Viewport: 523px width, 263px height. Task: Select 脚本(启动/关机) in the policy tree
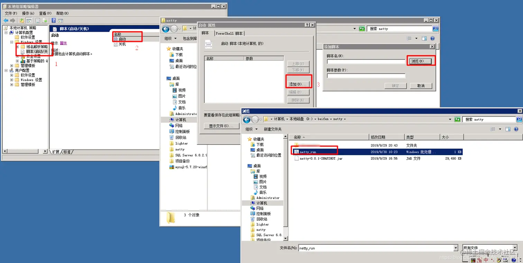click(37, 51)
